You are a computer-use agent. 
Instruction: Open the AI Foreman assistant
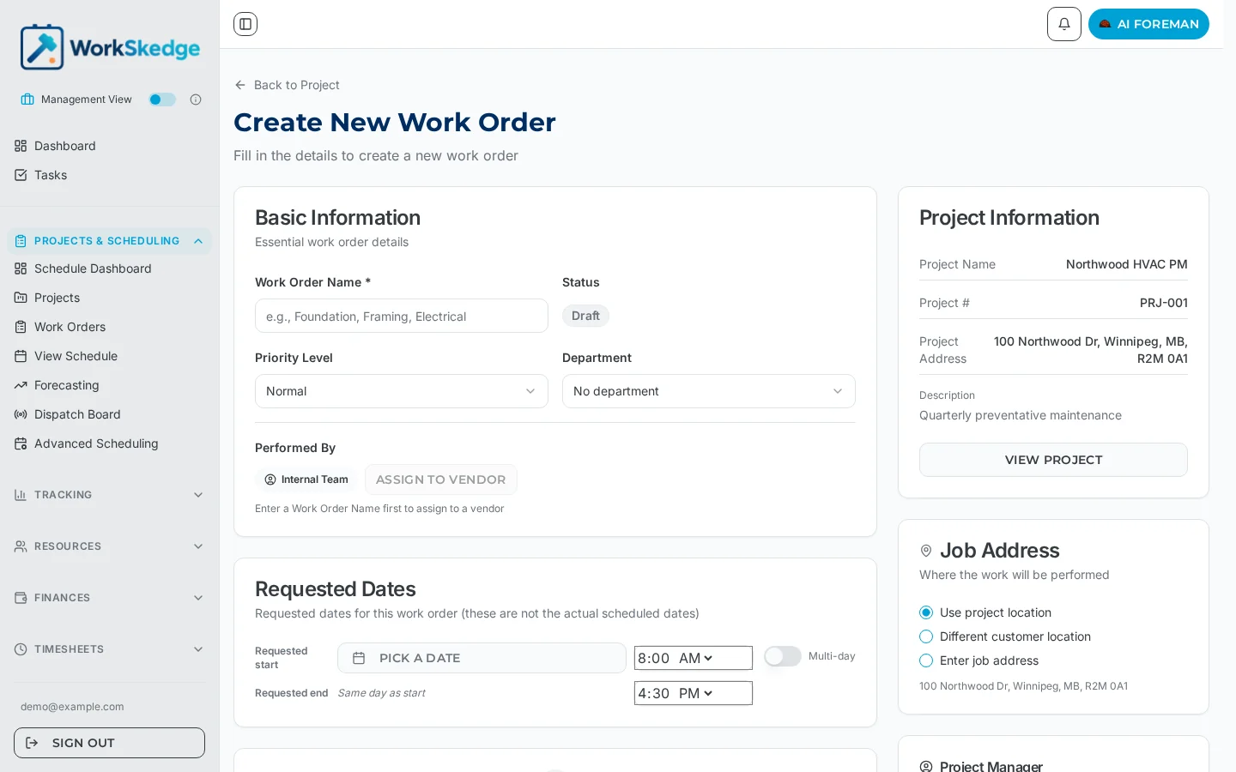[1148, 24]
